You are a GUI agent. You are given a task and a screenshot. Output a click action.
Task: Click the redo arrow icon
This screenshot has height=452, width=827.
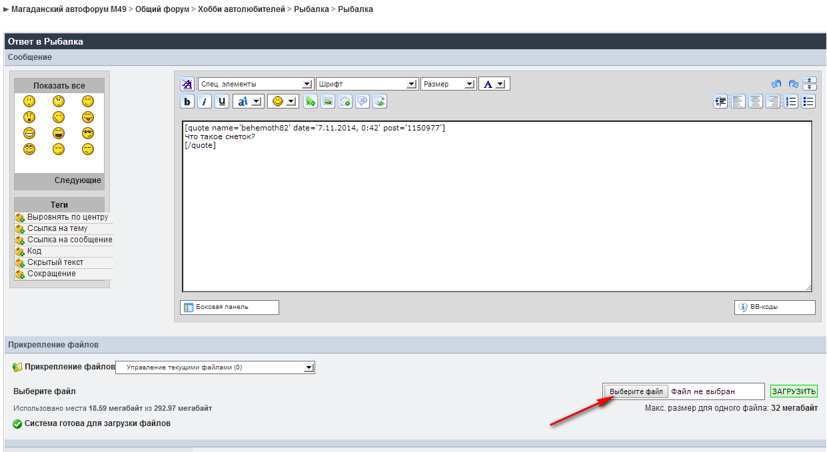click(x=793, y=85)
